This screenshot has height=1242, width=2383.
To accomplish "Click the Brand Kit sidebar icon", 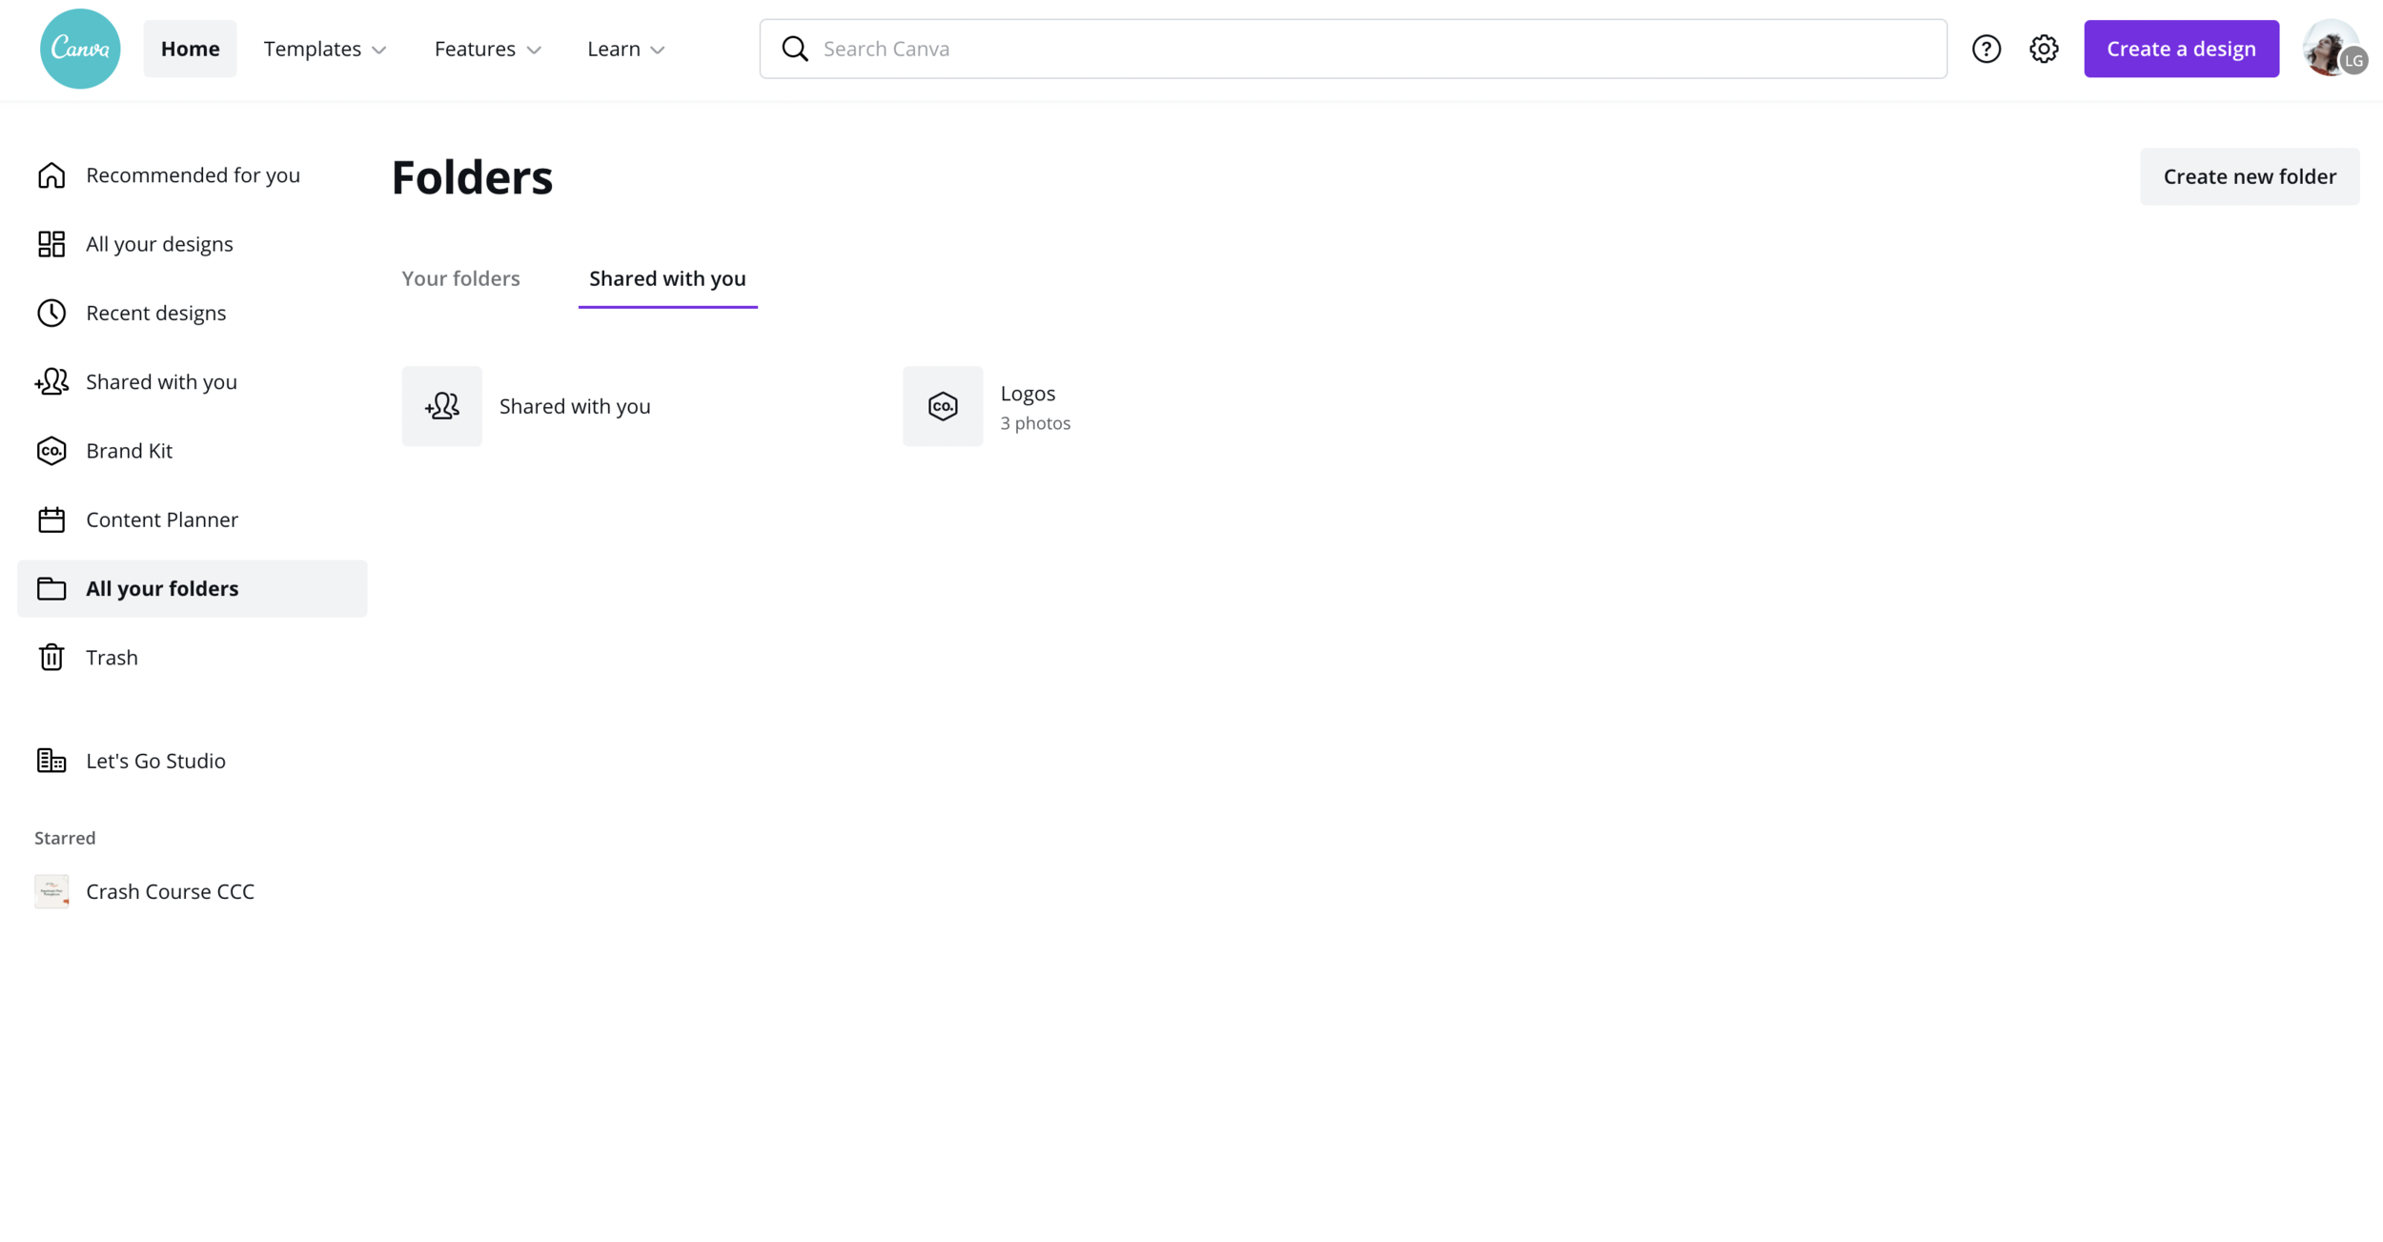I will 51,451.
